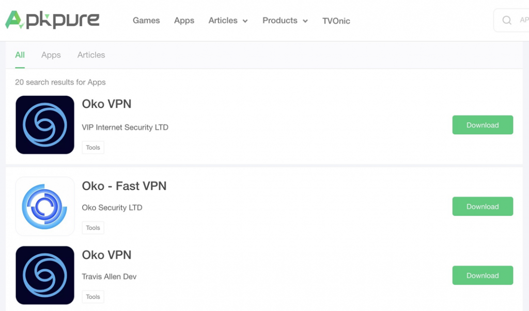This screenshot has width=529, height=311.
Task: Open the Travis Allen Dev Oko VPN icon
Action: tap(45, 275)
